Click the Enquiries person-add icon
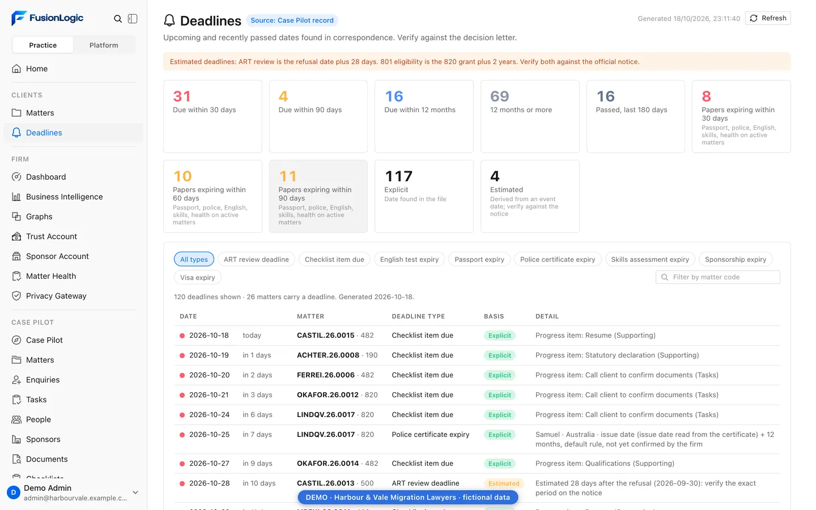Image resolution: width=816 pixels, height=510 pixels. coord(16,380)
